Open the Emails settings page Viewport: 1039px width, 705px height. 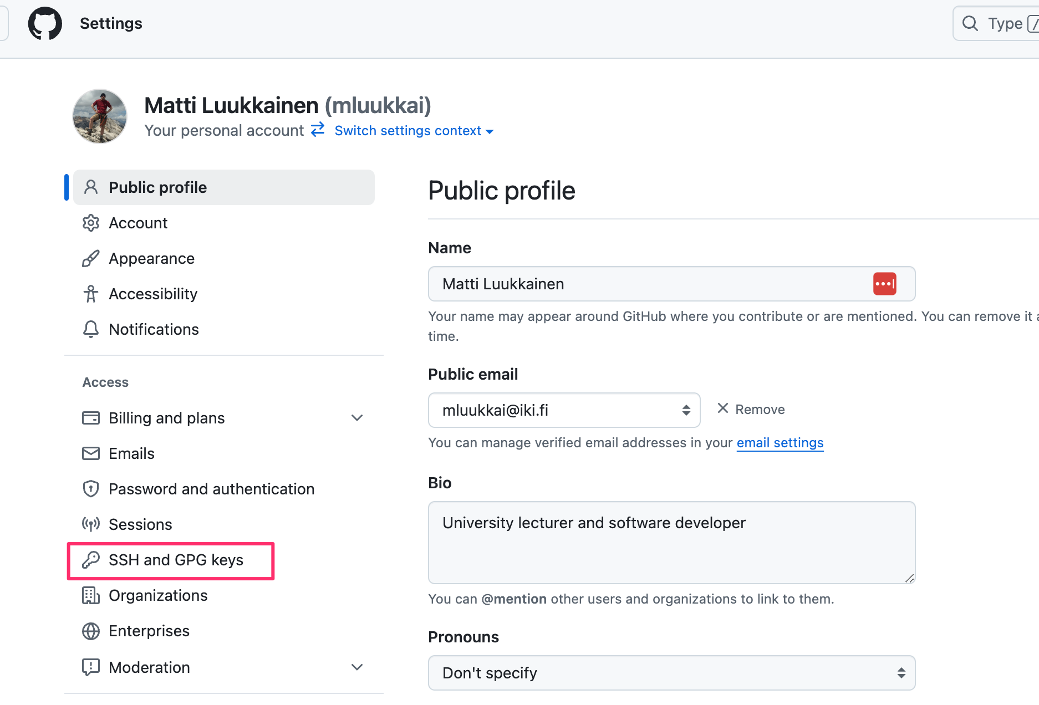131,453
